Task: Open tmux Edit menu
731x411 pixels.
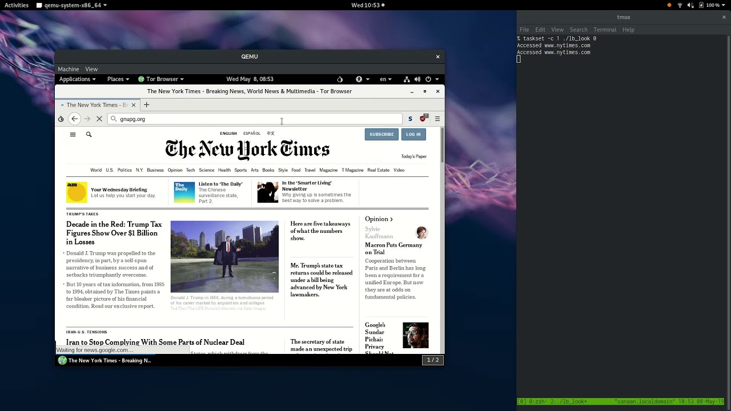Action: 540,30
